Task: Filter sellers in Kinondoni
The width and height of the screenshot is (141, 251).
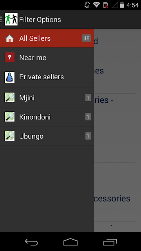Action: coord(47,117)
